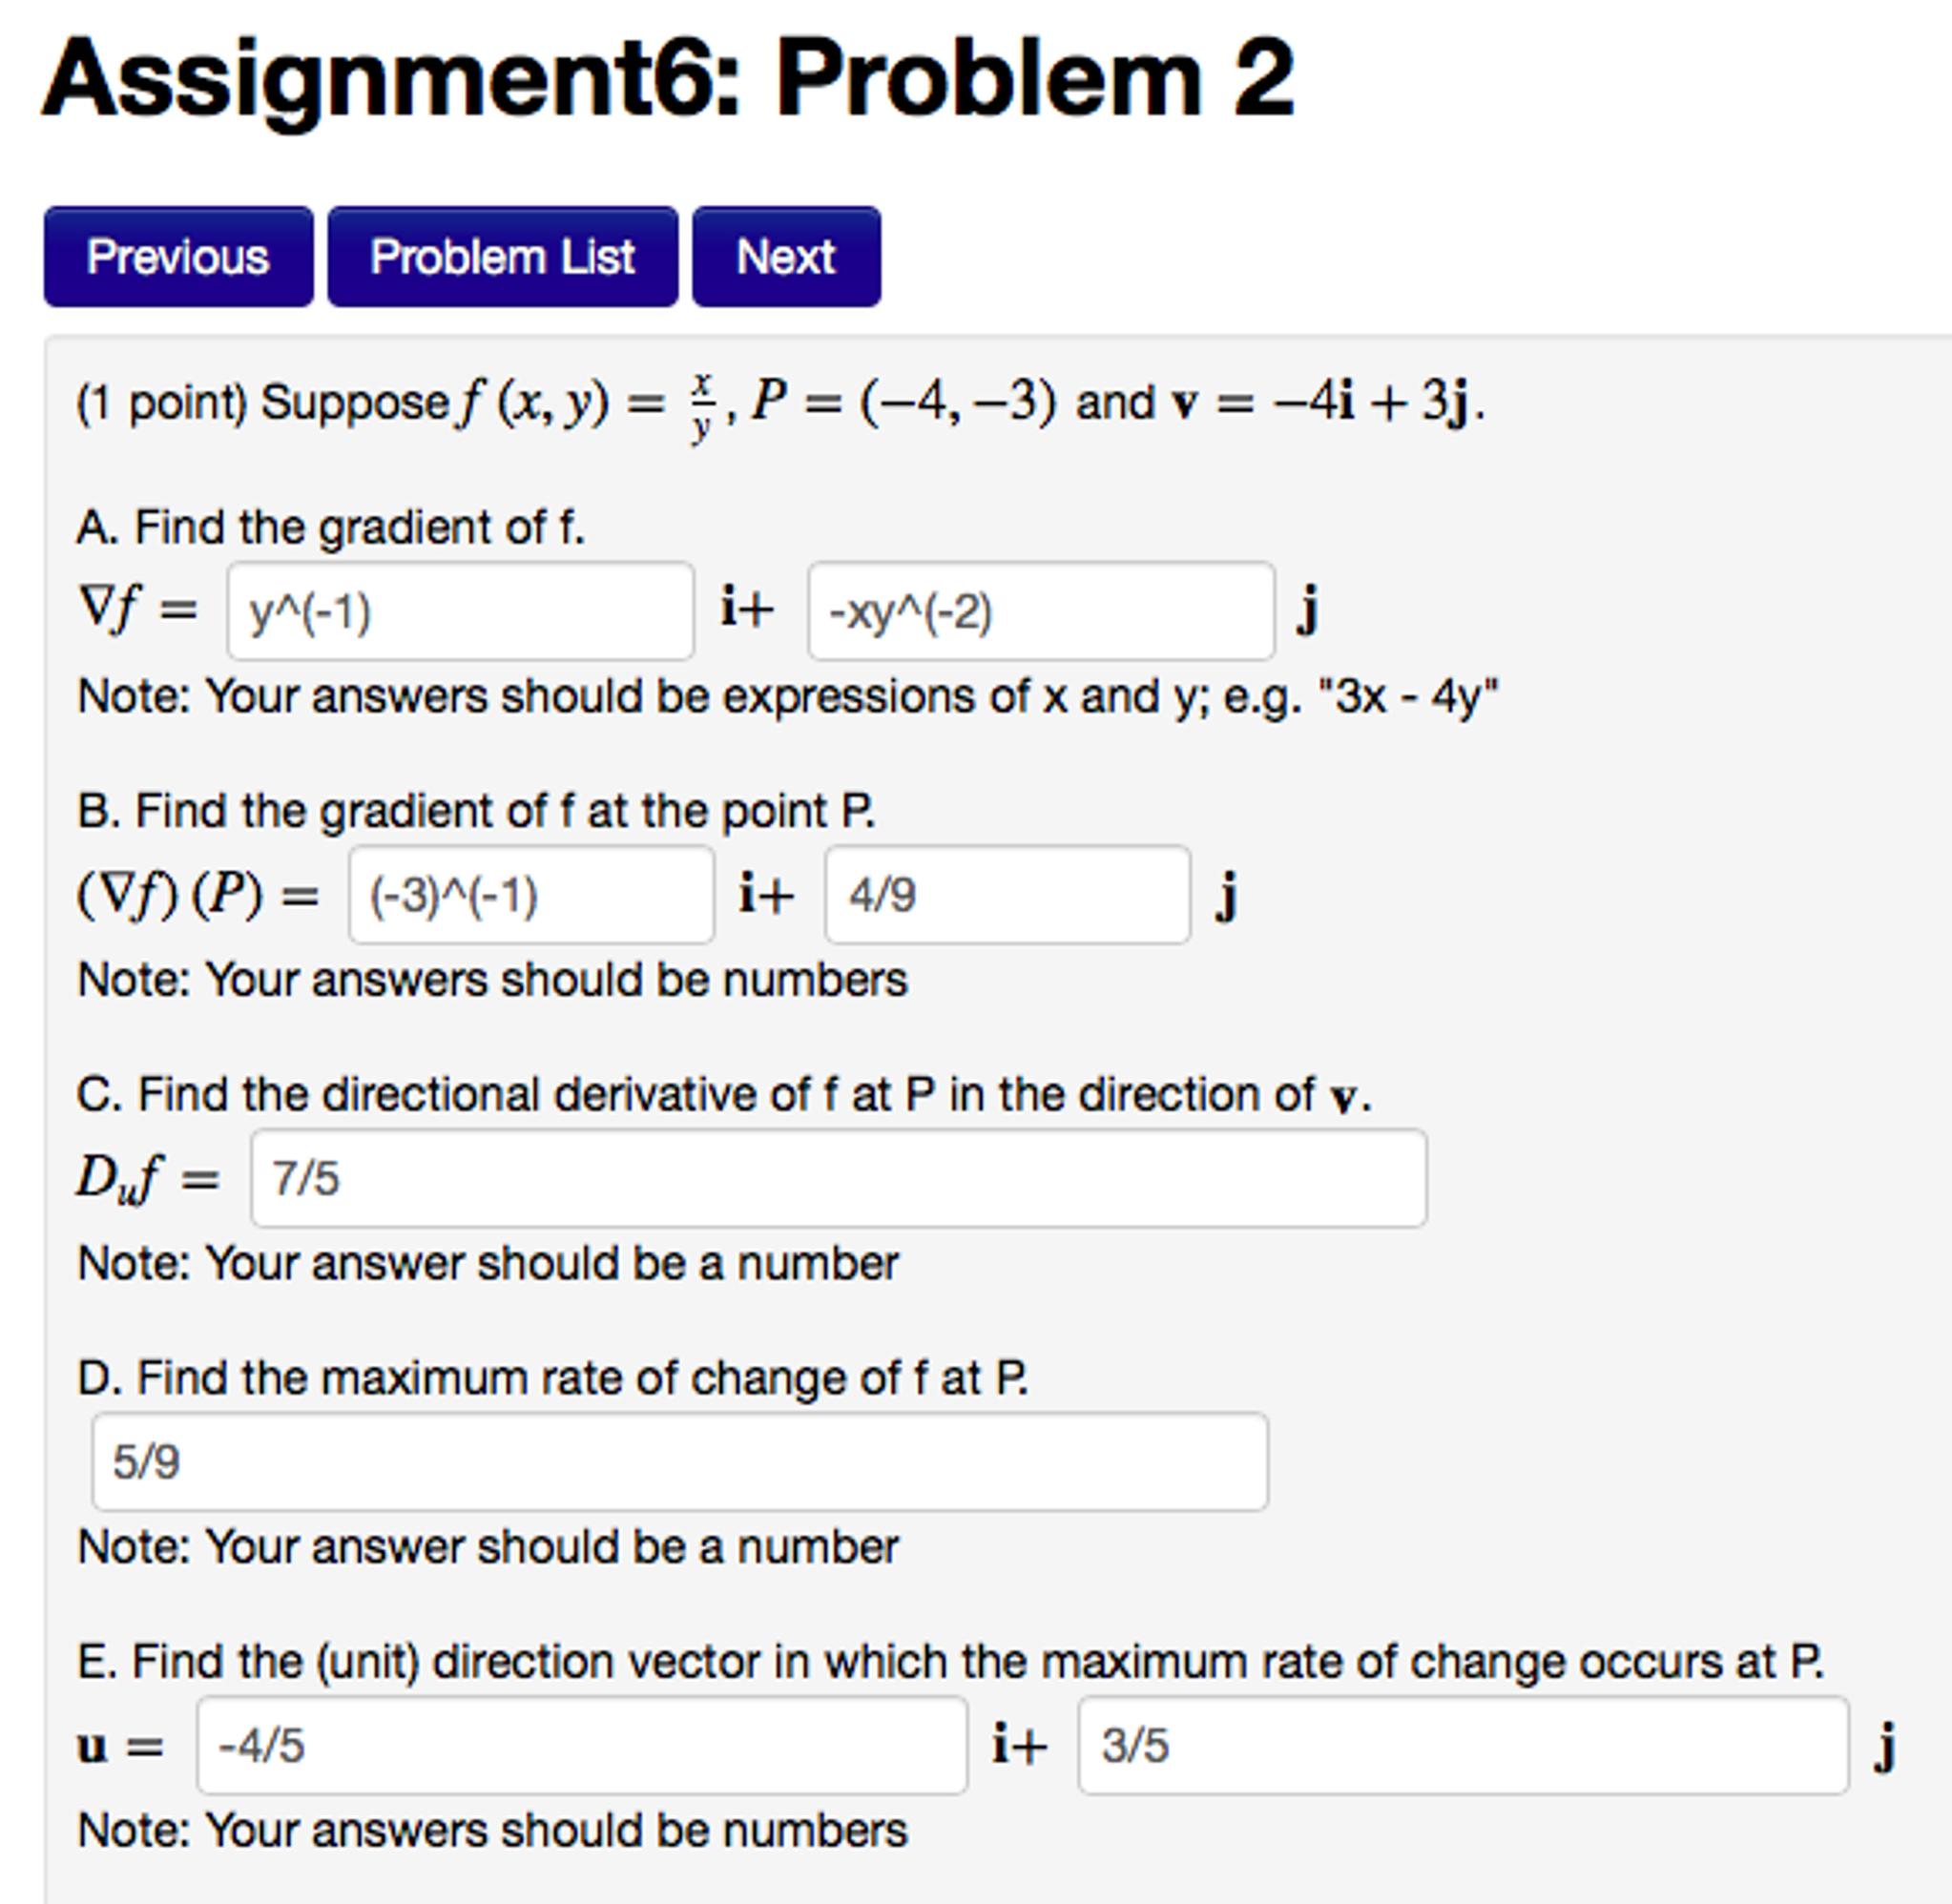Click the unit vector j-component field 3/5
This screenshot has width=1952, height=1904.
pos(1462,1746)
